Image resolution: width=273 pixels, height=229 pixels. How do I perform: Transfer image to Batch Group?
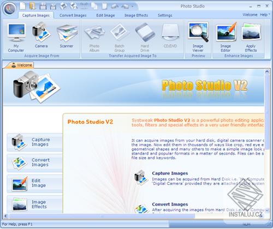tap(120, 38)
